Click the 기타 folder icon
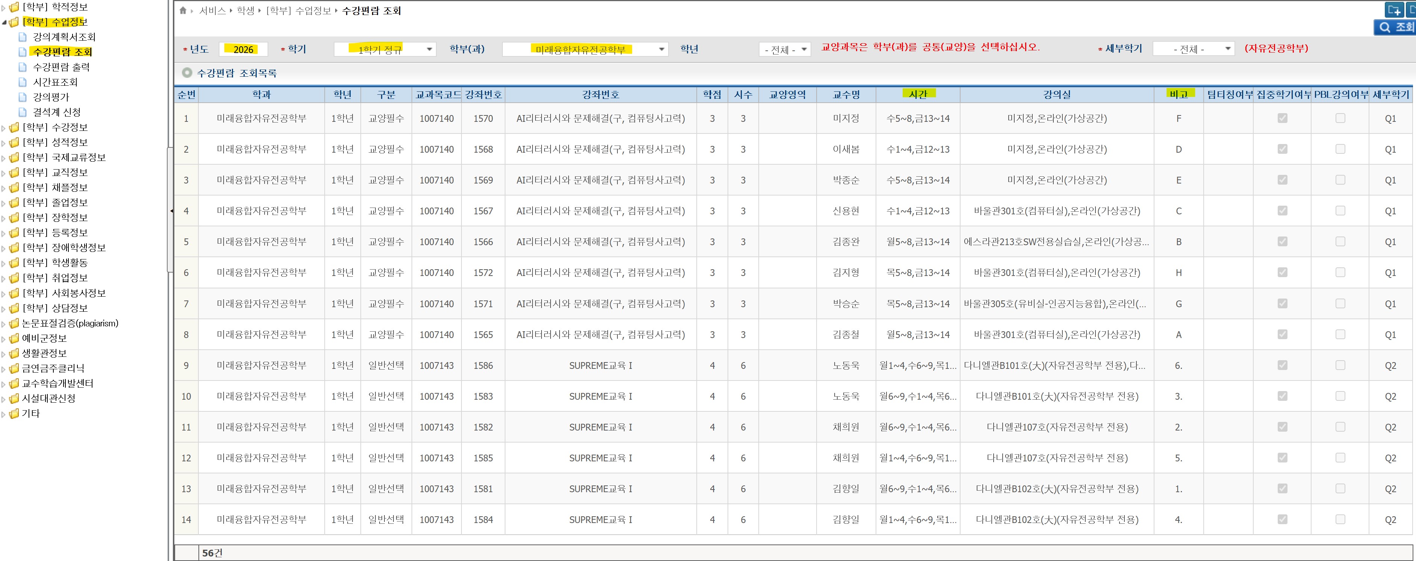1416x561 pixels. (14, 414)
